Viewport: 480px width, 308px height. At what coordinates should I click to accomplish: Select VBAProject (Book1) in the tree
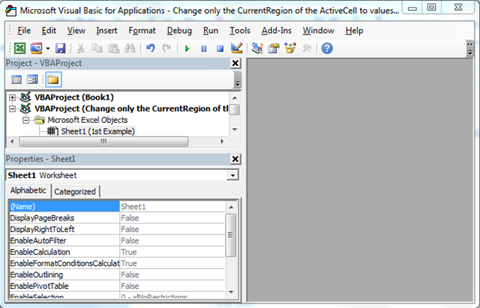point(74,98)
